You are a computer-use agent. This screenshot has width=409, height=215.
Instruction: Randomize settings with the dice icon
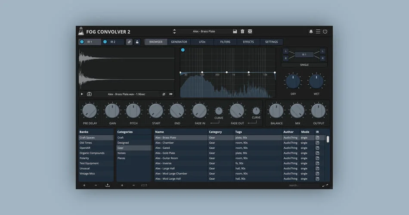(250, 31)
